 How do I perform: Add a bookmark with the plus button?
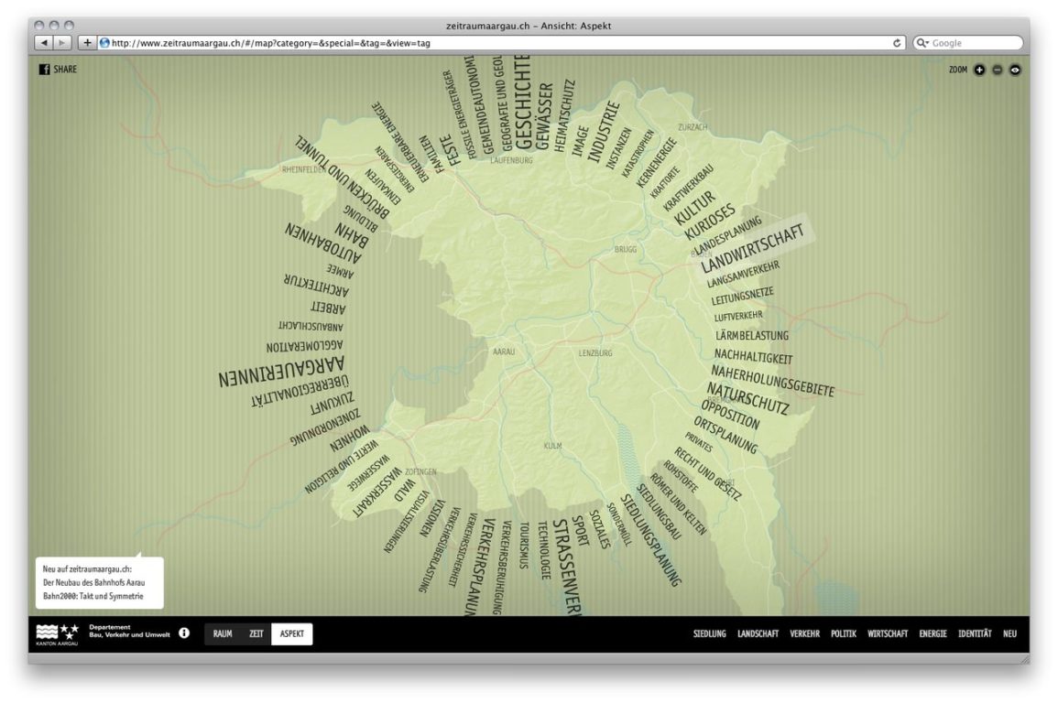click(87, 42)
